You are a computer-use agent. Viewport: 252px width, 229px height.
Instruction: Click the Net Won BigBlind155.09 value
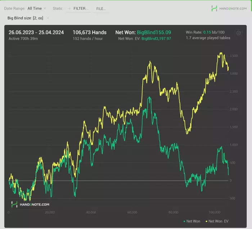[154, 32]
